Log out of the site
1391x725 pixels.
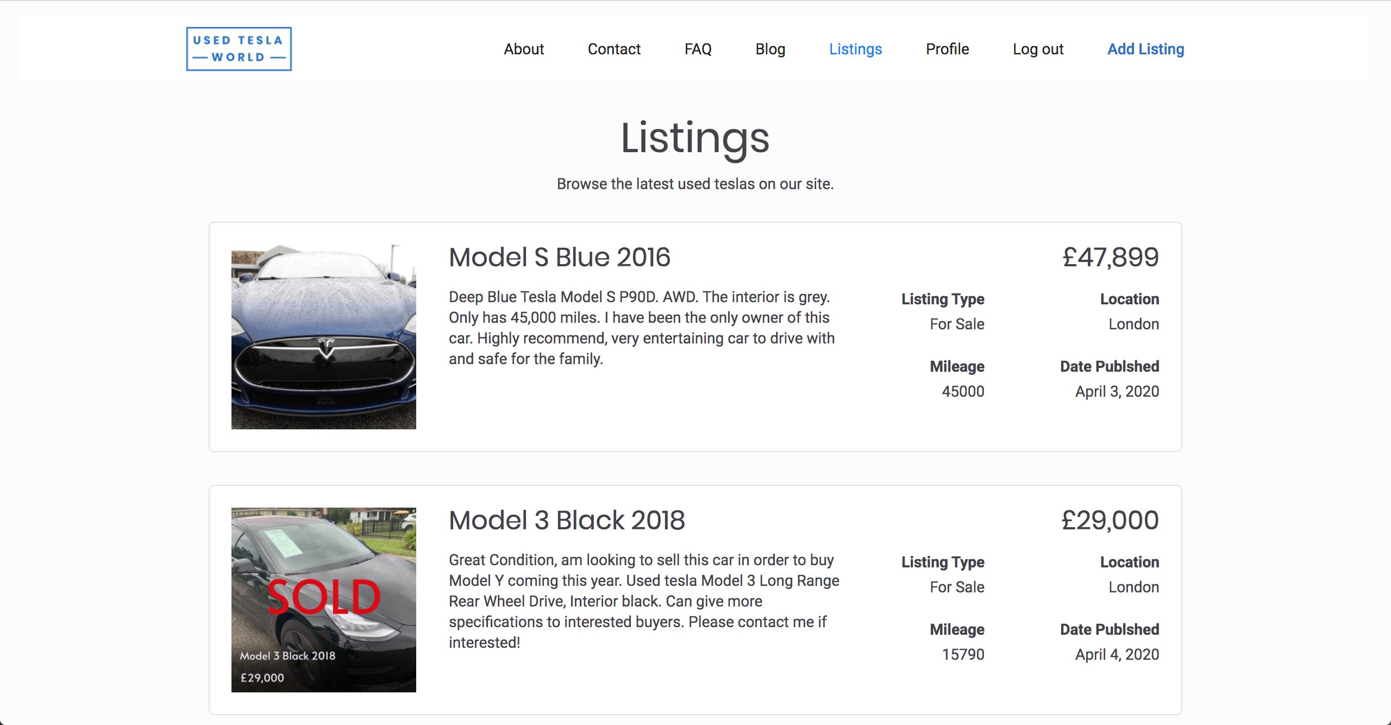point(1038,49)
